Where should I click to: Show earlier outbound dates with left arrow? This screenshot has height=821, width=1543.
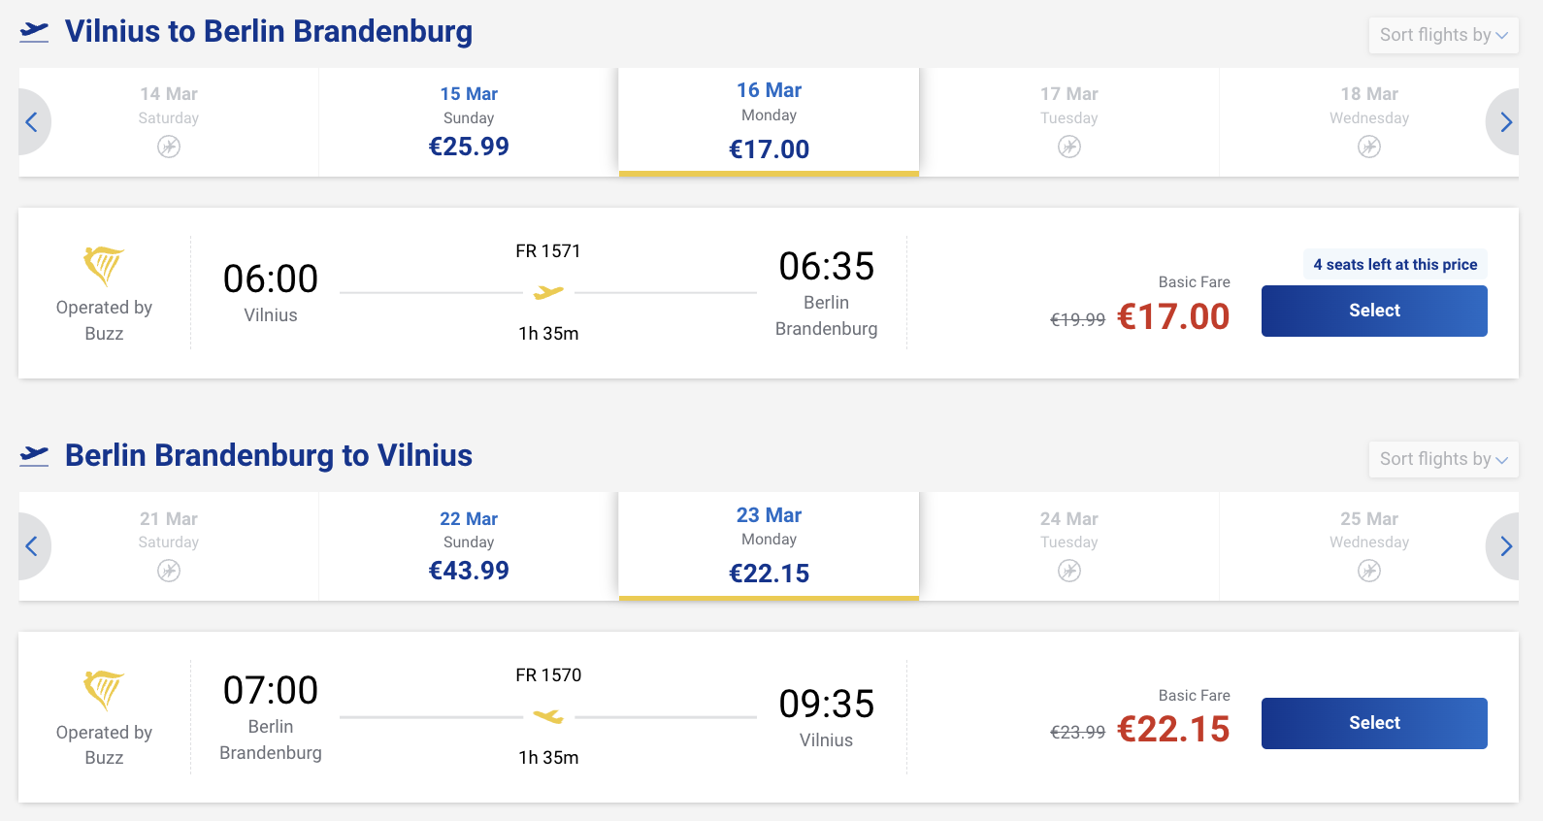[32, 122]
